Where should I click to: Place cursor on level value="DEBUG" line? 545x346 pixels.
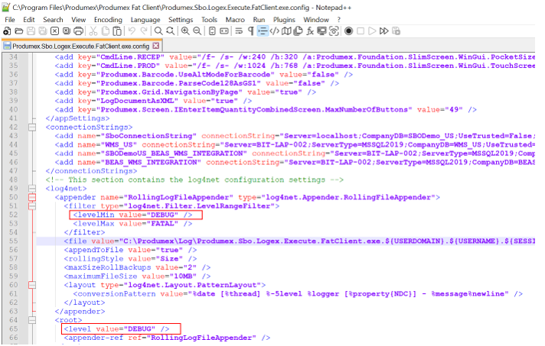point(116,329)
